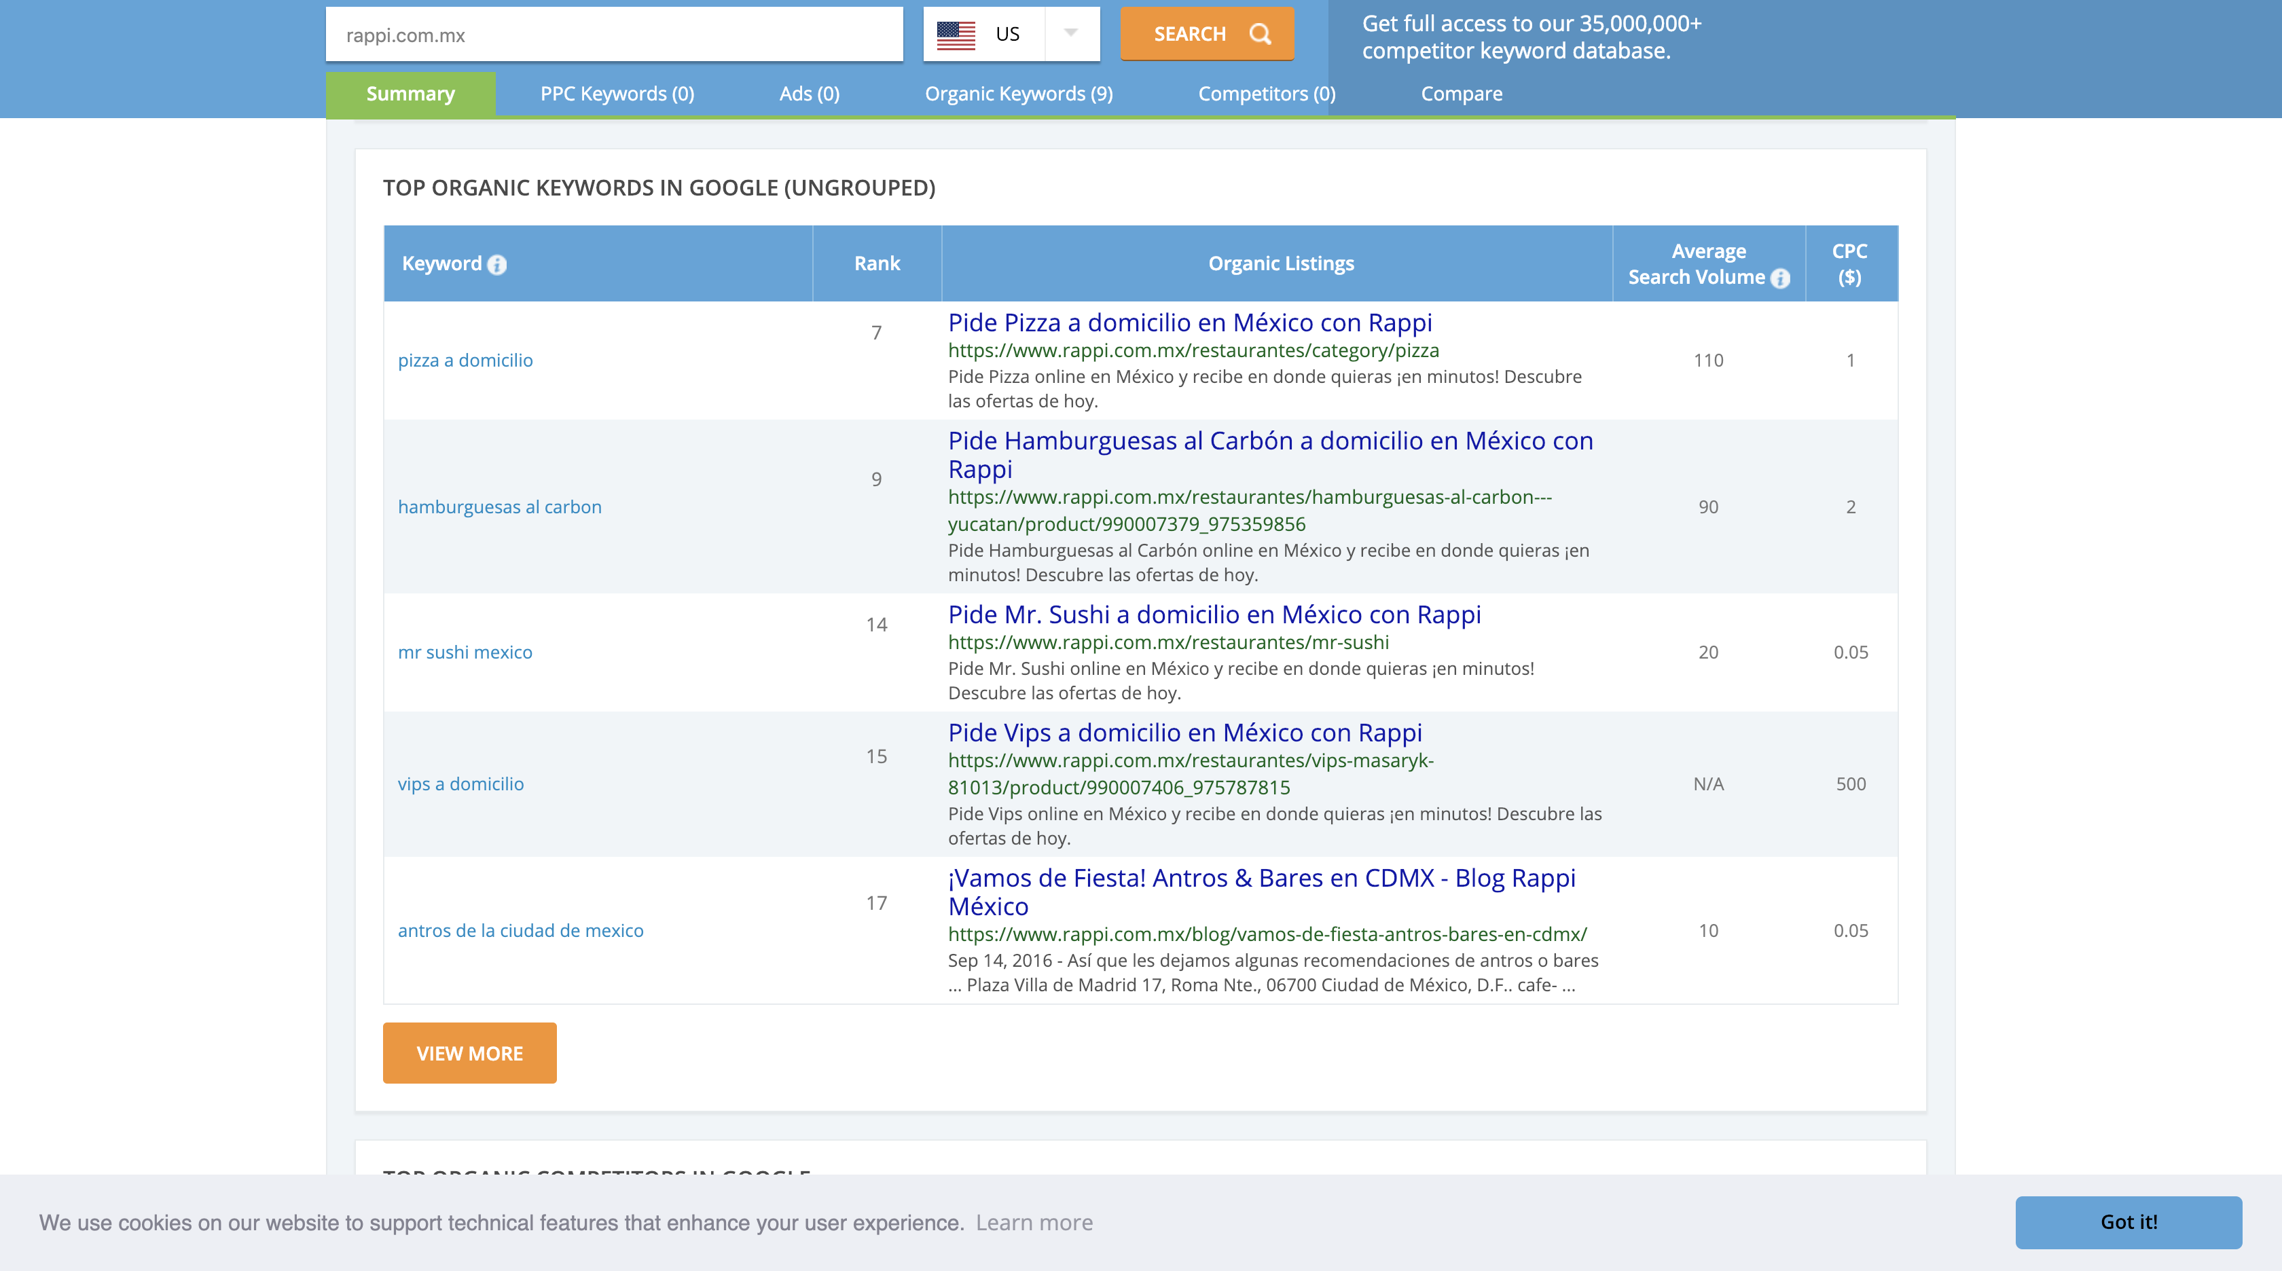Click the domain search input field
This screenshot has height=1271, width=2282.
coord(614,35)
